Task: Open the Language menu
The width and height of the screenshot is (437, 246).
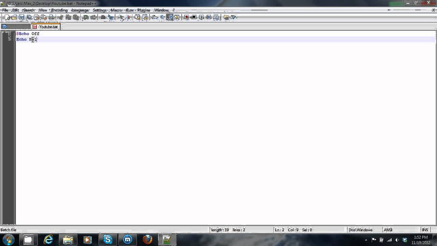Action: 80,10
